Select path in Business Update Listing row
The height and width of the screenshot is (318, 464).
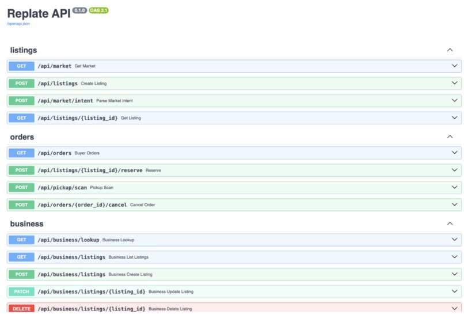pos(92,291)
